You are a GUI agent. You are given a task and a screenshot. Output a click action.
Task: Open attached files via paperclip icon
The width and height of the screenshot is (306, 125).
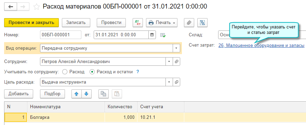[189, 23]
